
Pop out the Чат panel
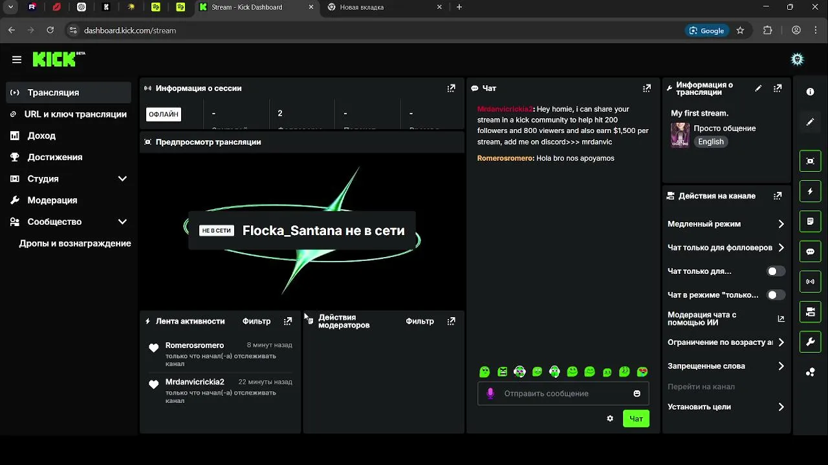tap(646, 88)
